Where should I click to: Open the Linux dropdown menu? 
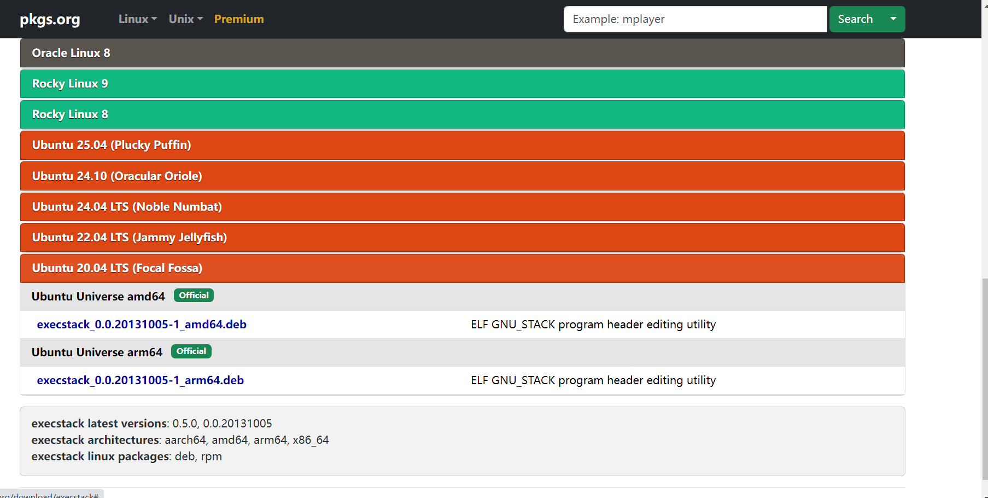(138, 19)
